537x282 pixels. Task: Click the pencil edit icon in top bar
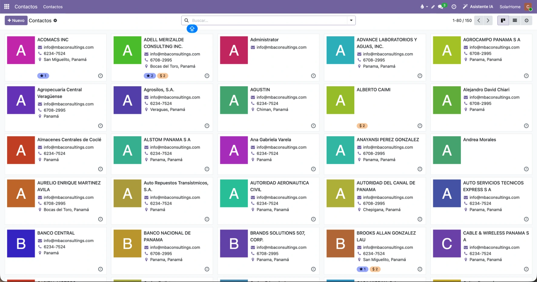(x=433, y=7)
